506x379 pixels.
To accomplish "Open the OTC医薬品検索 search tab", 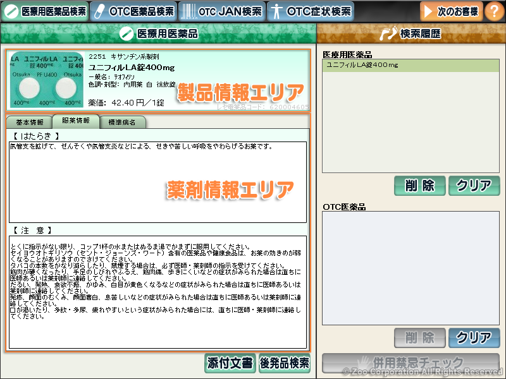I will point(133,11).
